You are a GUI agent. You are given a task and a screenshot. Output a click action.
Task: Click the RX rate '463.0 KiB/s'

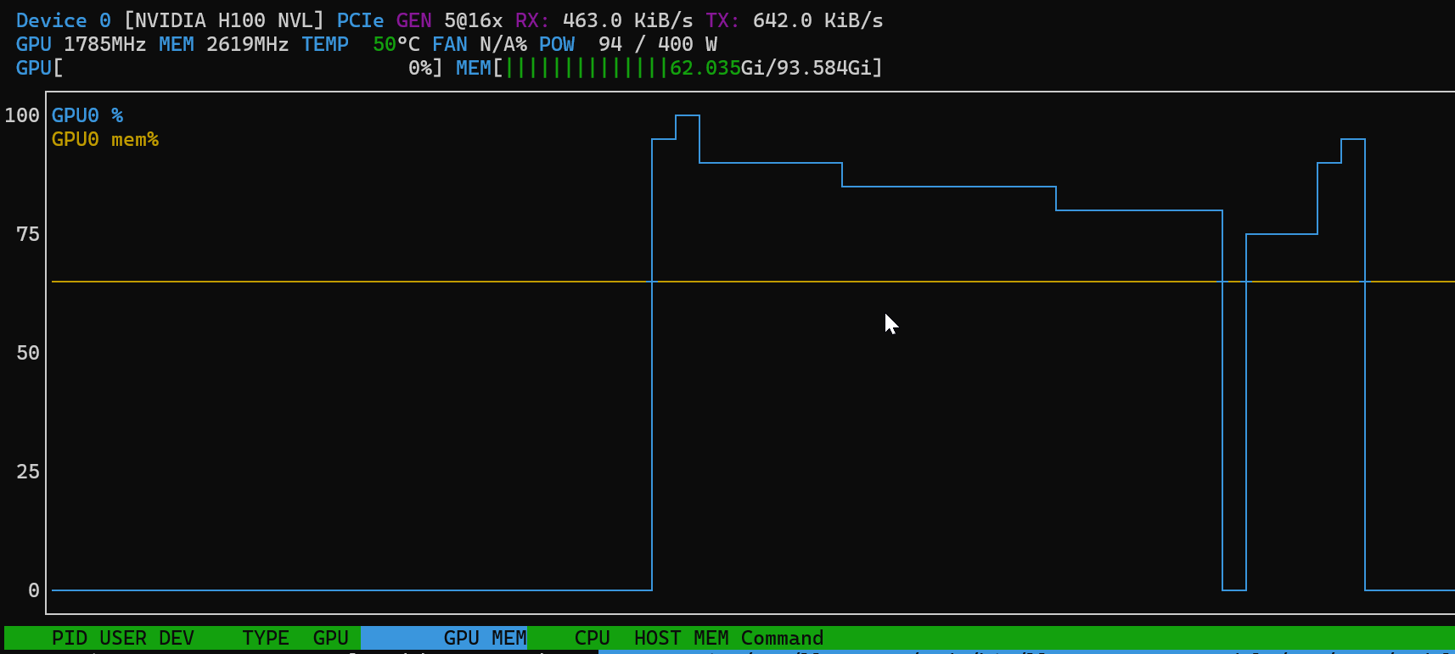(628, 20)
